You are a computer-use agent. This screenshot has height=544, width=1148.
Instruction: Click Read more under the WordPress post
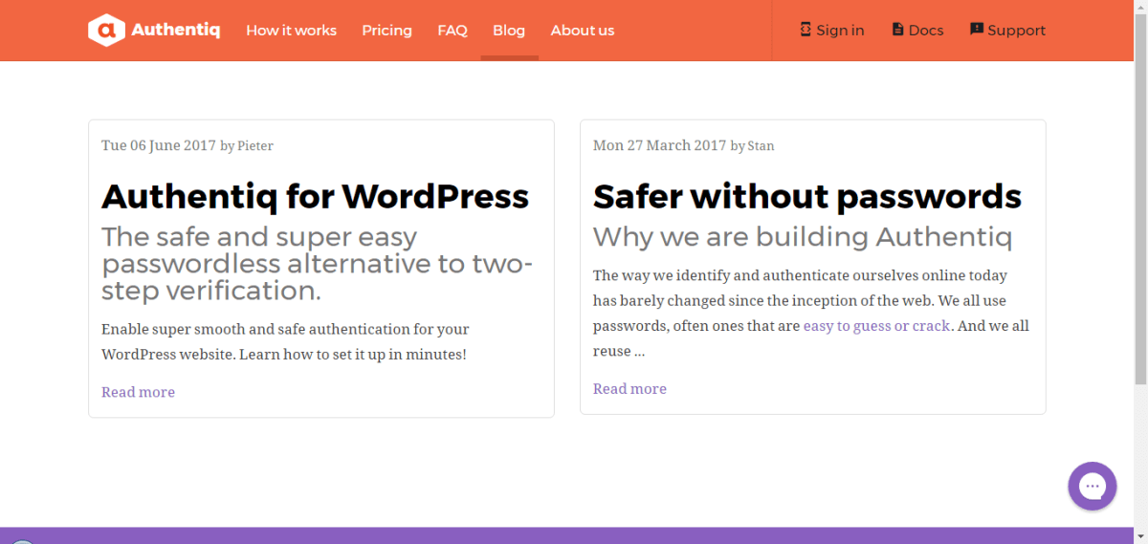[x=138, y=392]
